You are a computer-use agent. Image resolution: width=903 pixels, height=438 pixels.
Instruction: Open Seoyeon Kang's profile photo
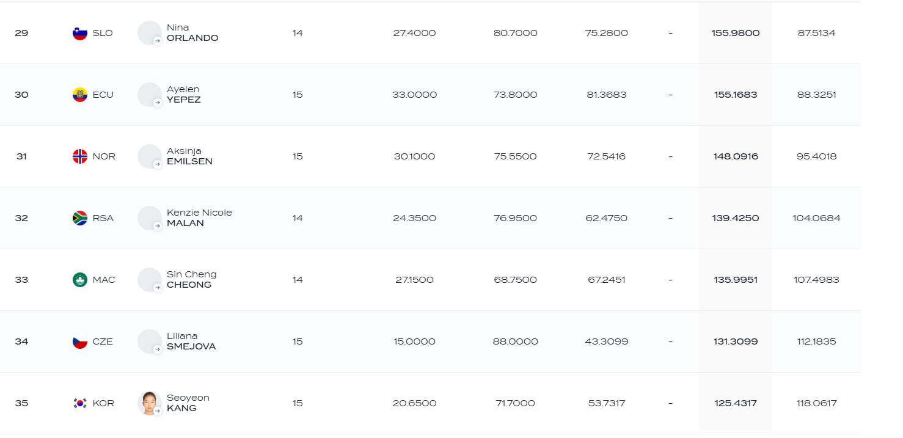(x=149, y=403)
